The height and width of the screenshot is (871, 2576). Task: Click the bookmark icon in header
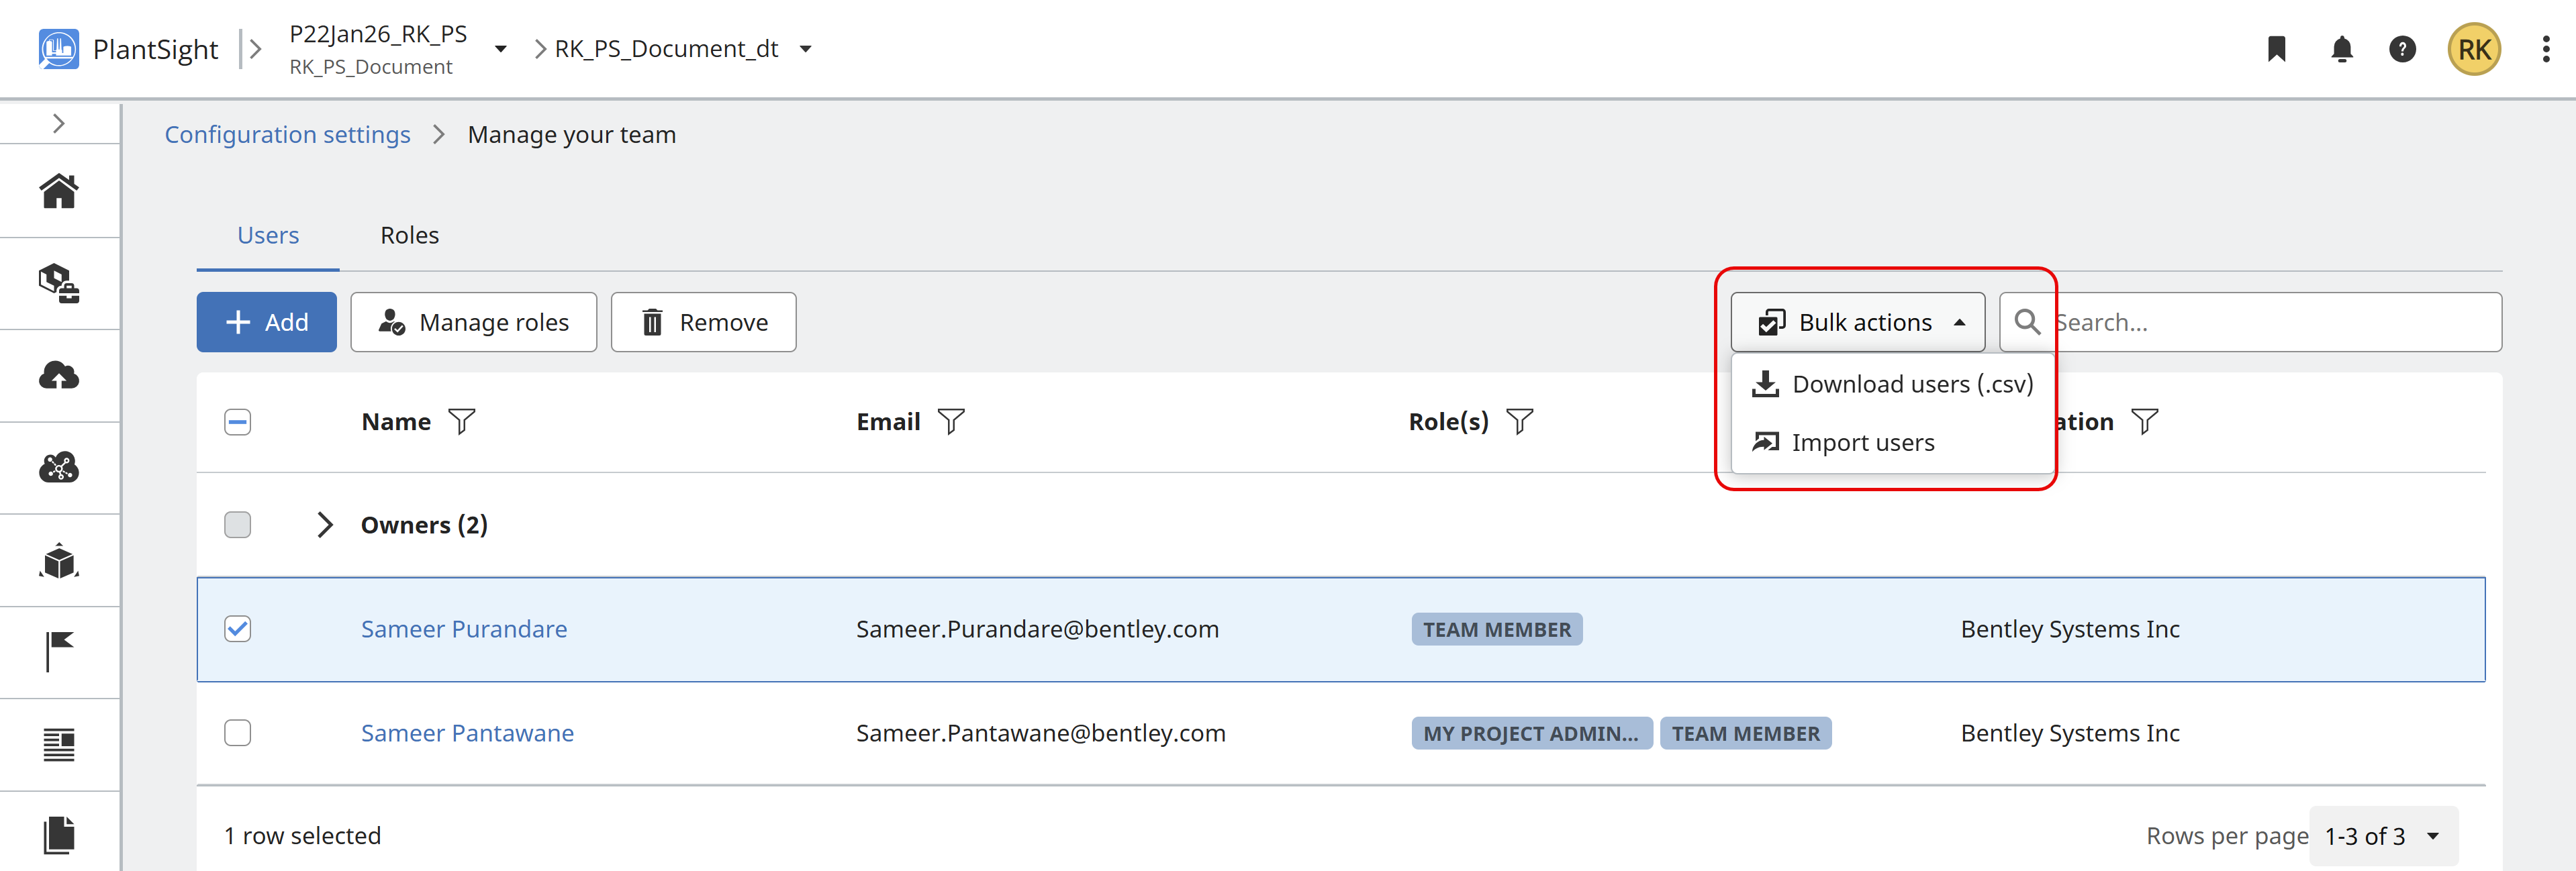click(2277, 49)
